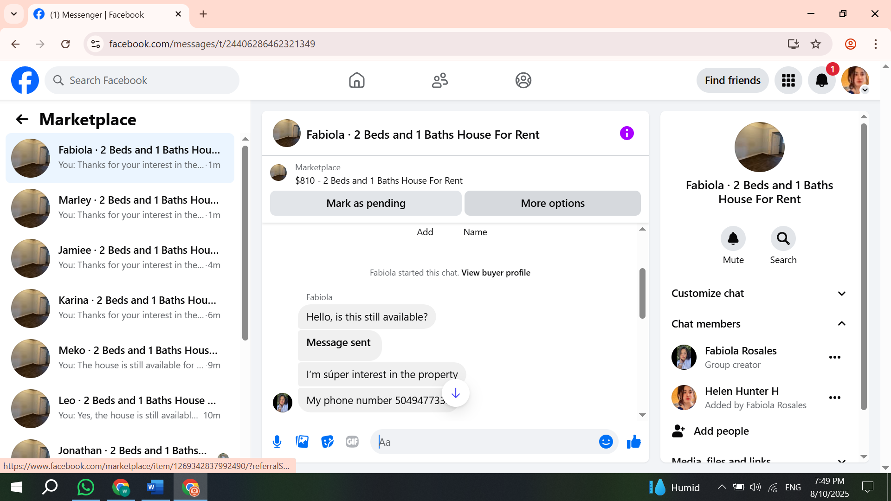
Task: Mute this conversation
Action: click(733, 239)
